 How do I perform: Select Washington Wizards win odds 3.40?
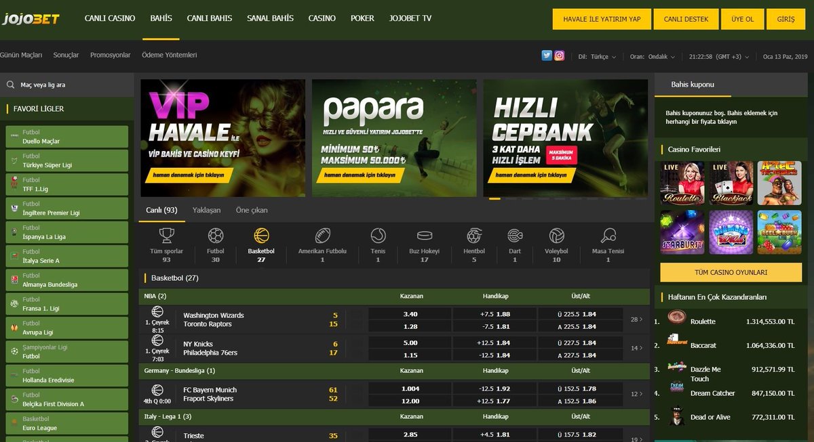(410, 314)
